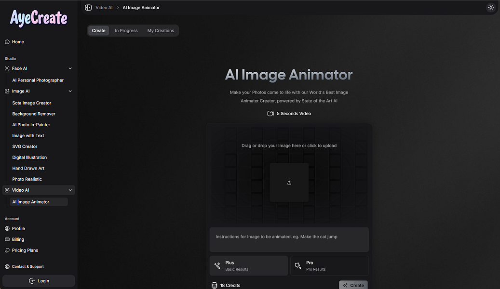Click the 18 Credits label
Screen dimensions: 500x289
pos(230,286)
